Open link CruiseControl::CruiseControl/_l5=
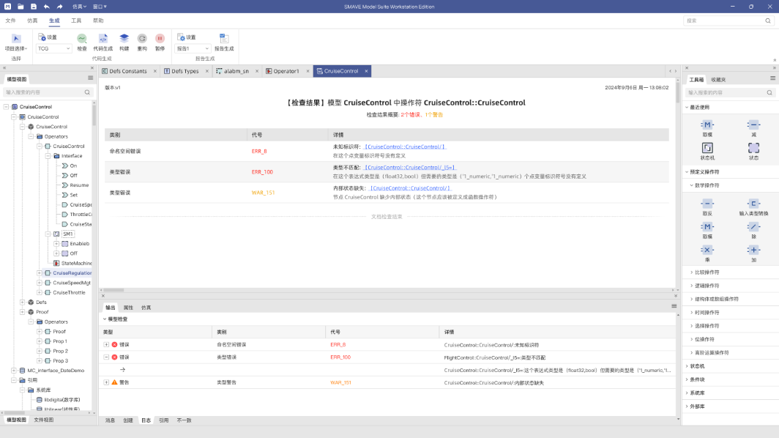Image resolution: width=779 pixels, height=438 pixels. (410, 168)
